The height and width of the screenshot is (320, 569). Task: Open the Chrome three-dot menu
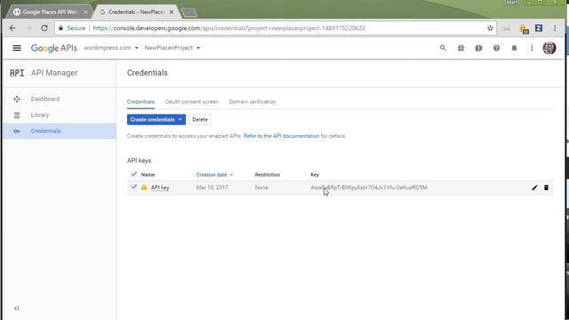point(555,28)
